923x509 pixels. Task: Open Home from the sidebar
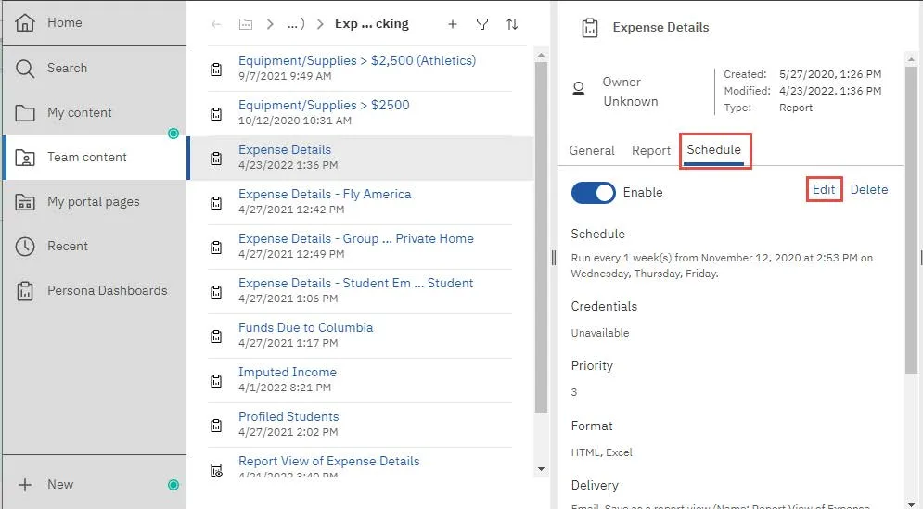tap(95, 23)
